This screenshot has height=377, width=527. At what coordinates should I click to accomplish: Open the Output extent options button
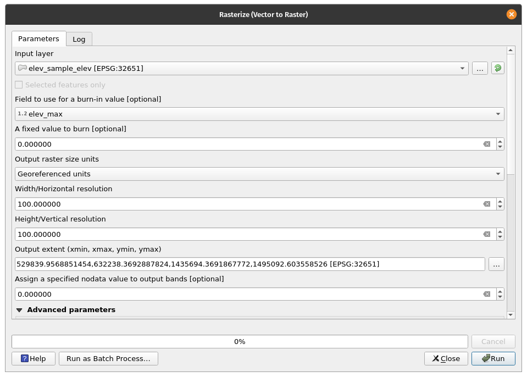[x=496, y=264]
